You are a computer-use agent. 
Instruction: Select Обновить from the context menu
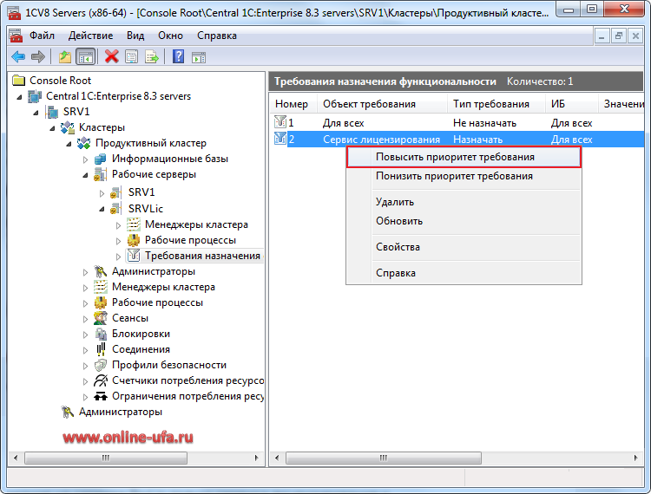click(x=464, y=221)
